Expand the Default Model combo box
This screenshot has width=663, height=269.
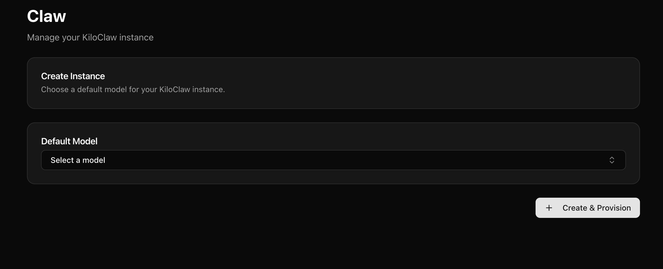pos(333,160)
